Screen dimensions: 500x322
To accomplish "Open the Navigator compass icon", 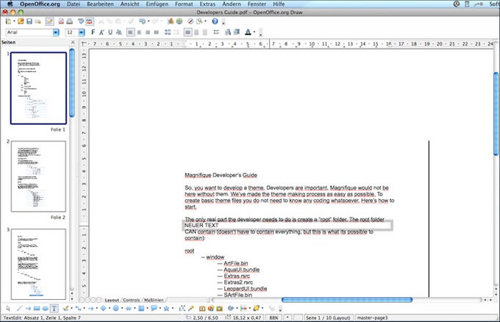I will tap(190, 21).
